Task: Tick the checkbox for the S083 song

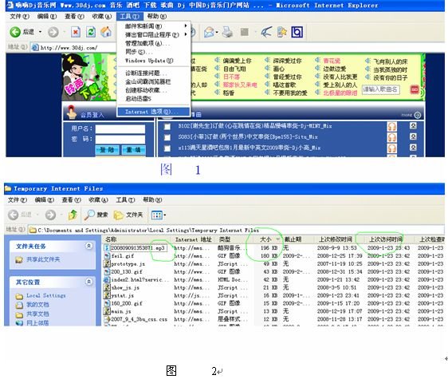Action: click(167, 137)
